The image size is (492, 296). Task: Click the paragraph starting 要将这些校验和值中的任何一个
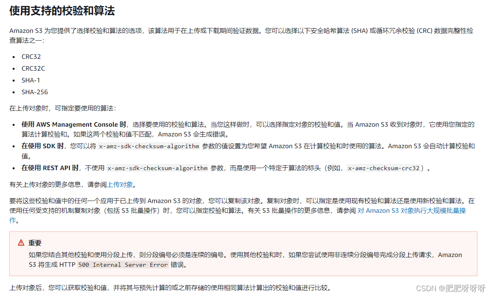pos(242,211)
